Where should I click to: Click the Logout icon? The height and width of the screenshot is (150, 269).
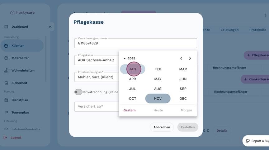tap(5, 138)
